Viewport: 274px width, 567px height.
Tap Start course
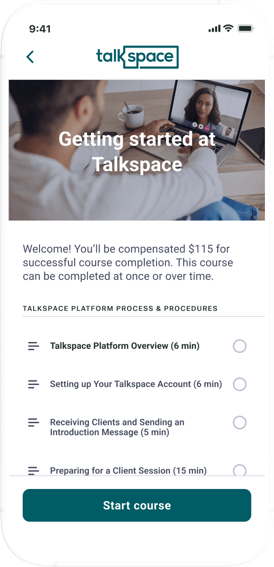(x=137, y=505)
